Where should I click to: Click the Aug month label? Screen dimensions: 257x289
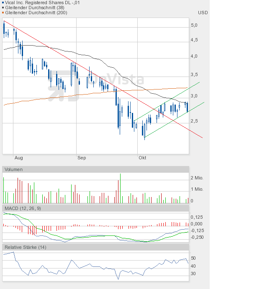coord(19,158)
